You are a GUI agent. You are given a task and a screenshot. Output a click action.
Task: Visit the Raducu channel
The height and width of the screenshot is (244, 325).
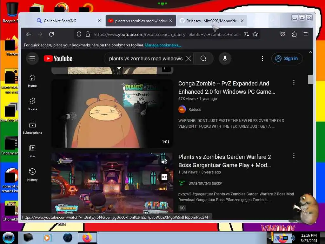pyautogui.click(x=195, y=109)
